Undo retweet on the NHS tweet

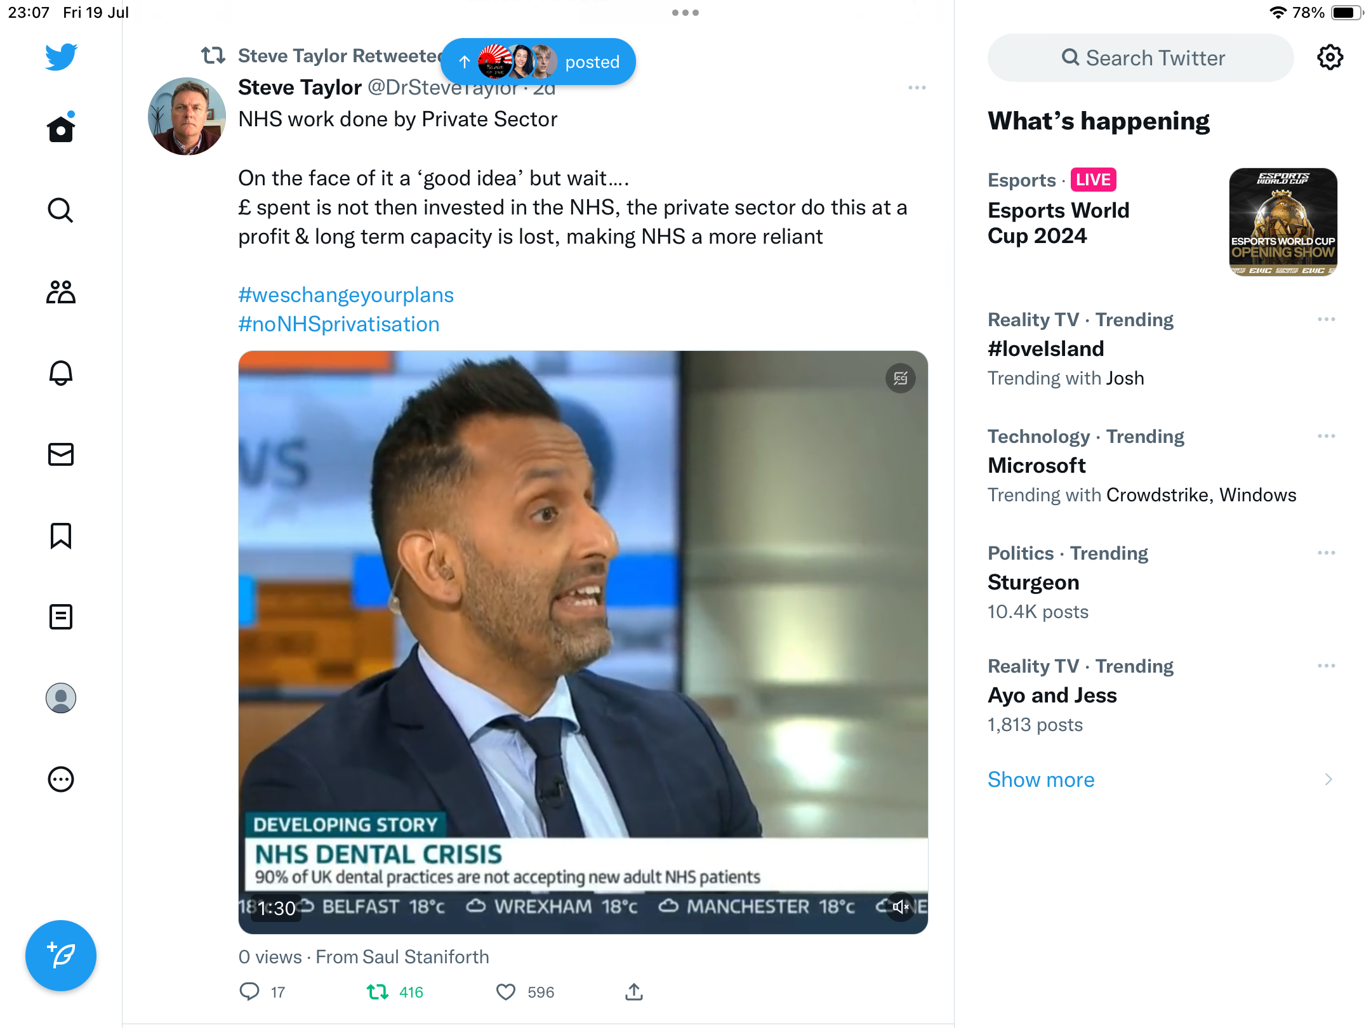click(378, 992)
